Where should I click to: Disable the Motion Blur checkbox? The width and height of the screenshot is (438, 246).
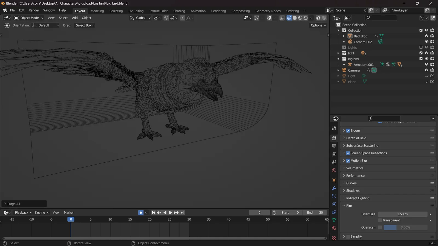pos(348,160)
